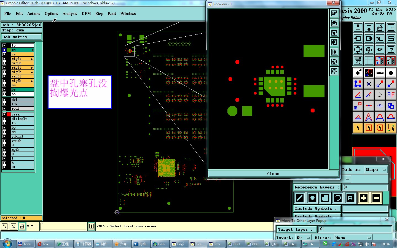Click the rotate arc arrow tool icon
This screenshot has height=248, width=397.
pos(380,95)
